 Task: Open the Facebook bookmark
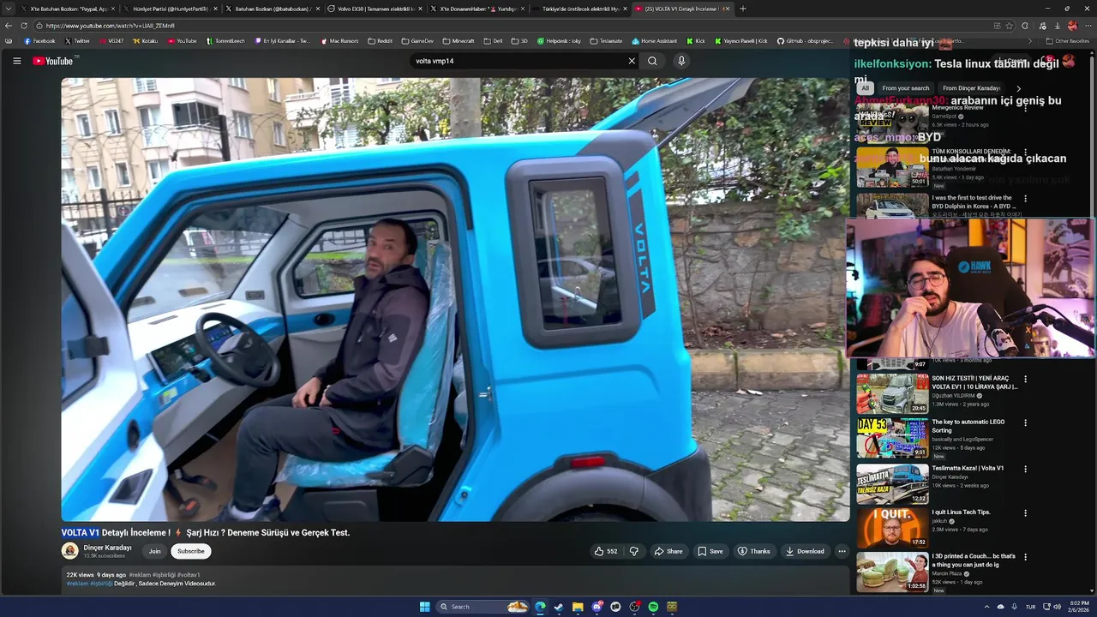[39, 41]
